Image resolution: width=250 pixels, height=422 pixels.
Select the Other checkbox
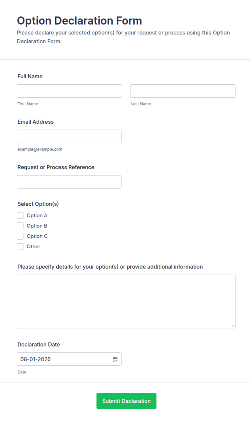click(x=20, y=246)
